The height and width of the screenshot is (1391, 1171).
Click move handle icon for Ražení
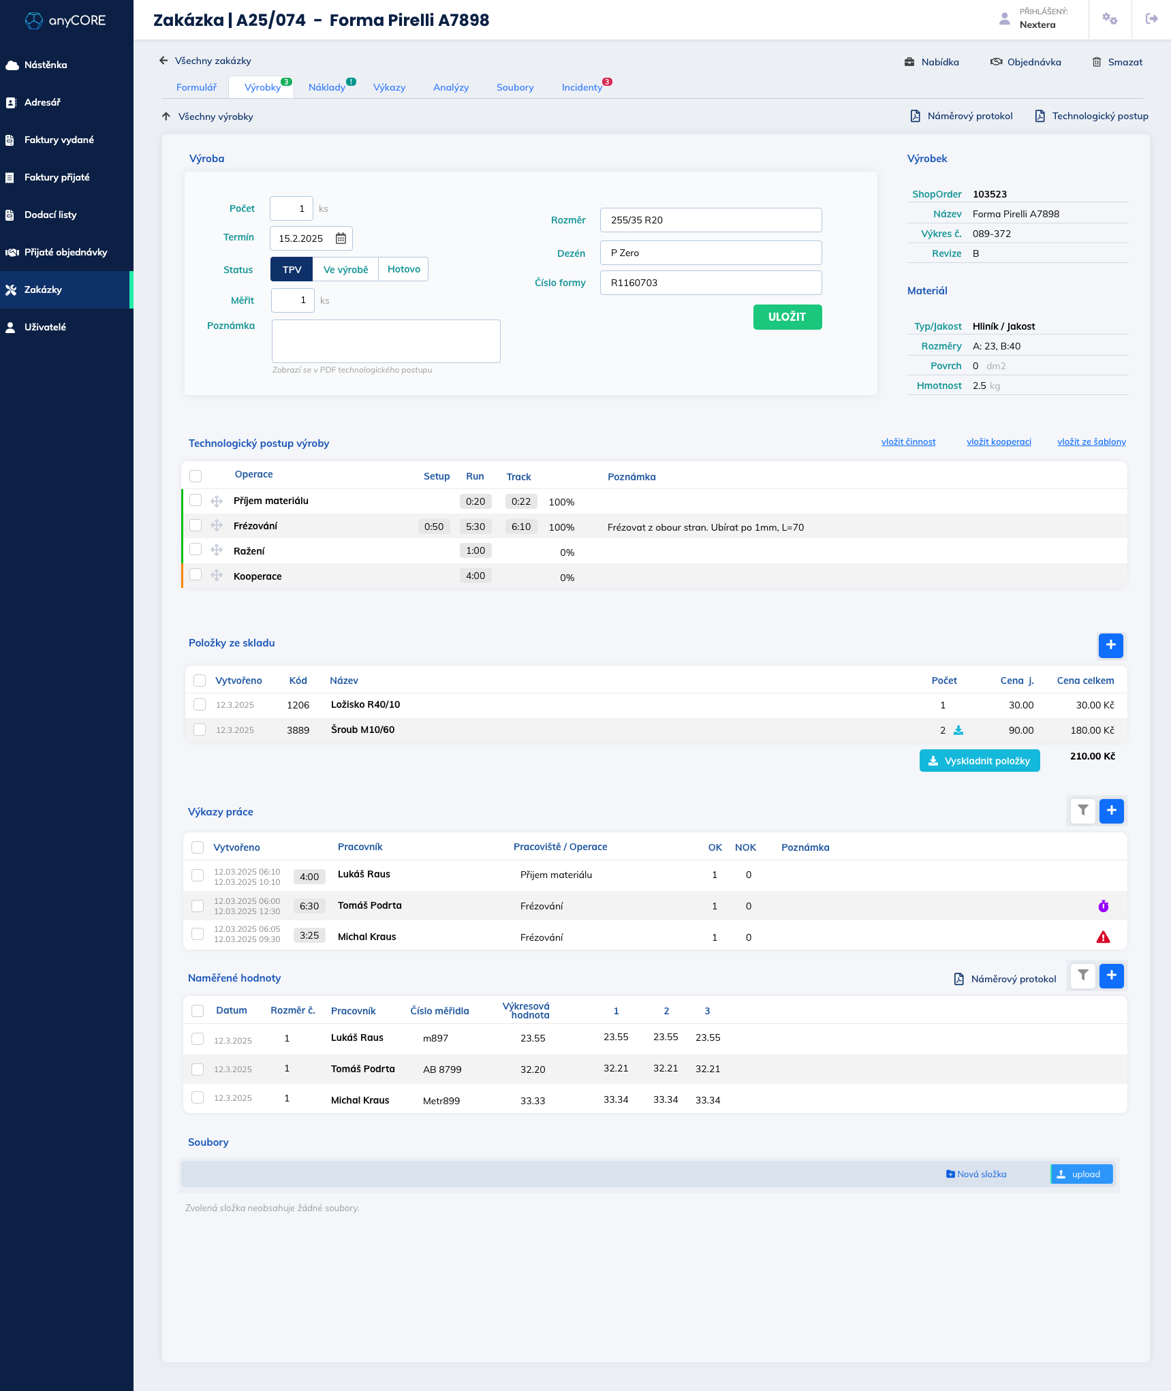pos(217,550)
